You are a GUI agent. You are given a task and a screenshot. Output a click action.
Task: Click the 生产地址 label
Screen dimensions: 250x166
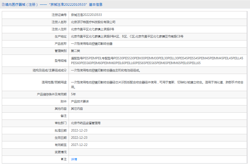coord(60,36)
